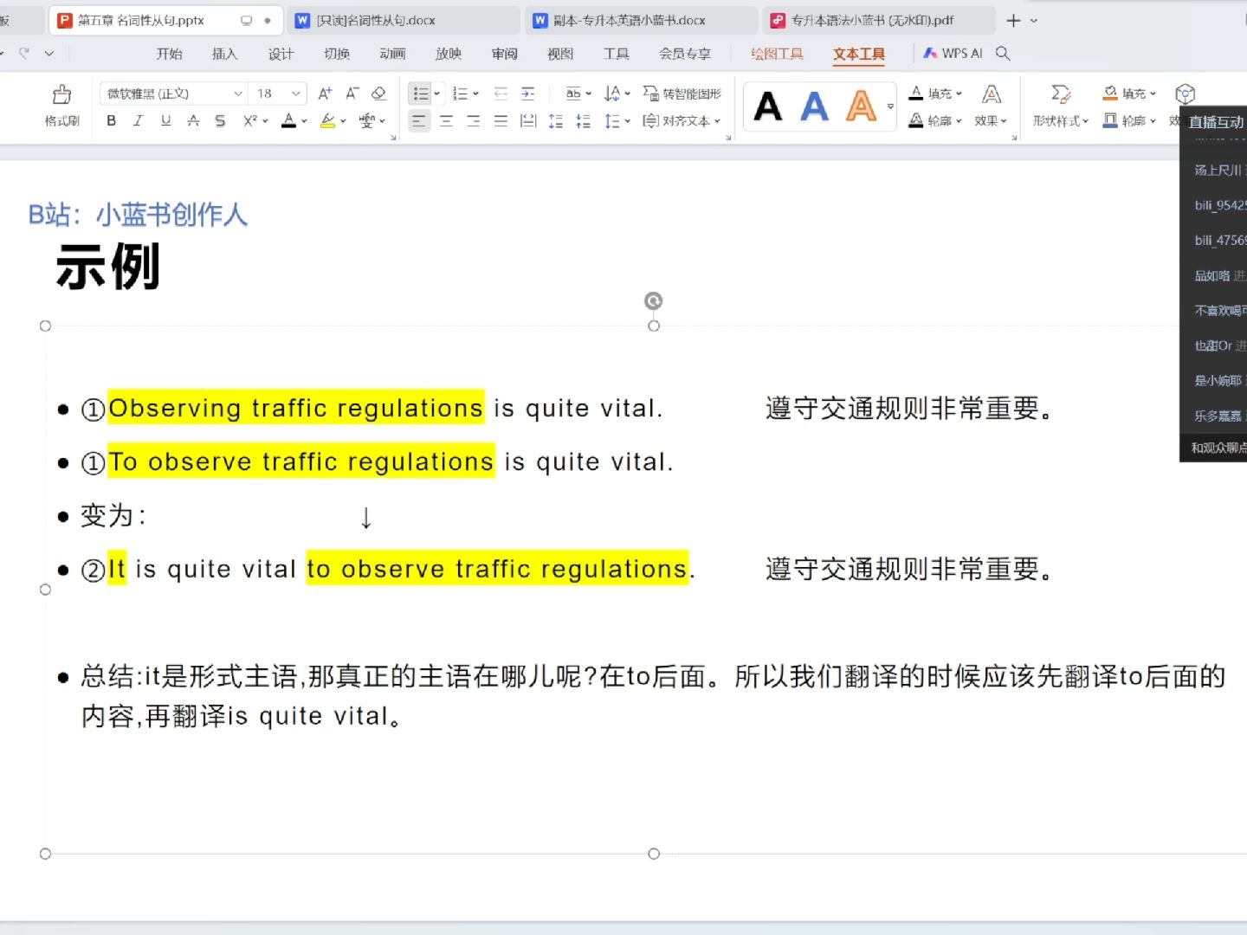Open superscript X² dropdown arrow
This screenshot has height=935, width=1247.
(x=265, y=121)
